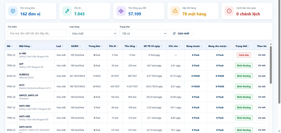Screen dimensions: 281x133
Task: Open the Loại hàng dropdown showing Hóa chất
Action: point(93,33)
